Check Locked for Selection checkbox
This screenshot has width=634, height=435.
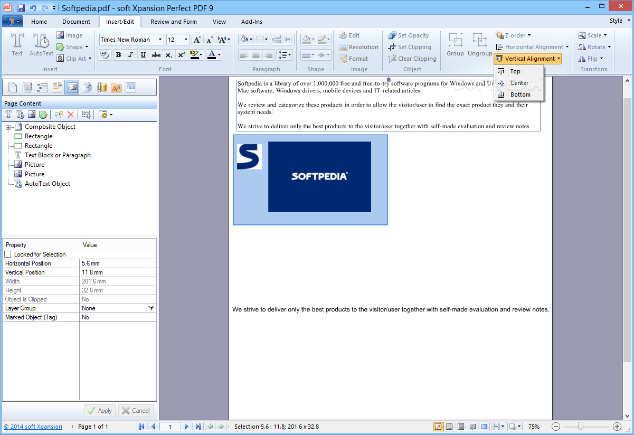[x=8, y=254]
